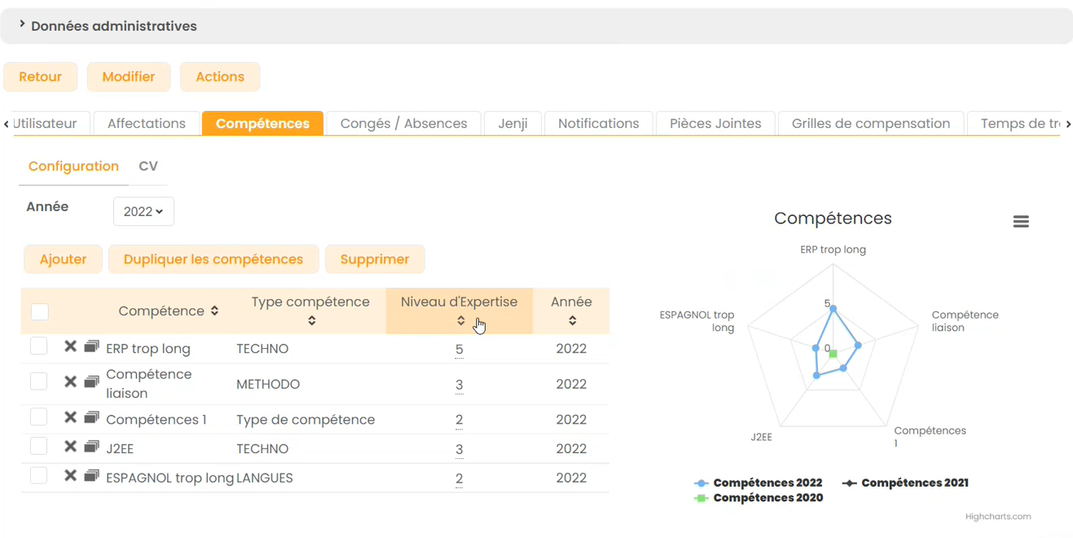Switch to the Congés / Absences tab
This screenshot has height=538, width=1073.
pyautogui.click(x=403, y=124)
